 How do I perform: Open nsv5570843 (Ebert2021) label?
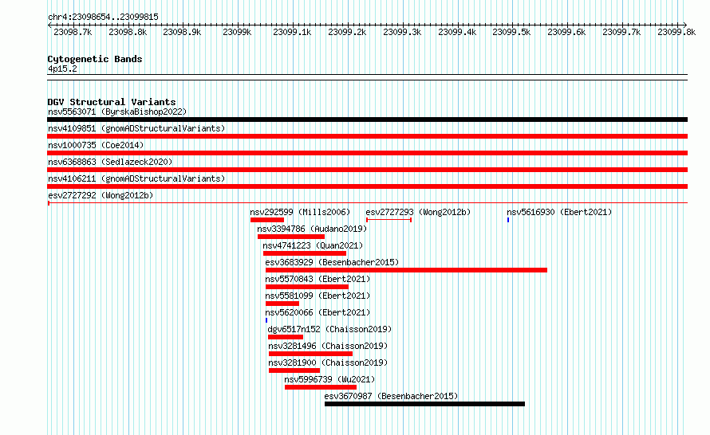(x=318, y=279)
